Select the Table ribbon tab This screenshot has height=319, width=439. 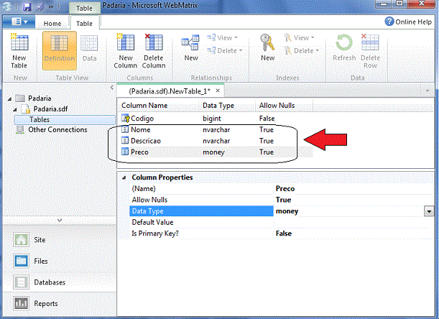84,24
